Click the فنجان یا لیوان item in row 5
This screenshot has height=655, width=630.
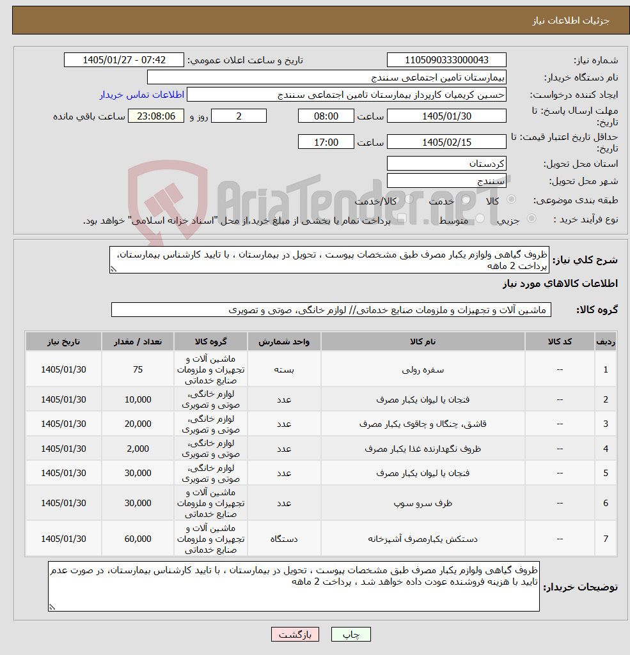[423, 473]
